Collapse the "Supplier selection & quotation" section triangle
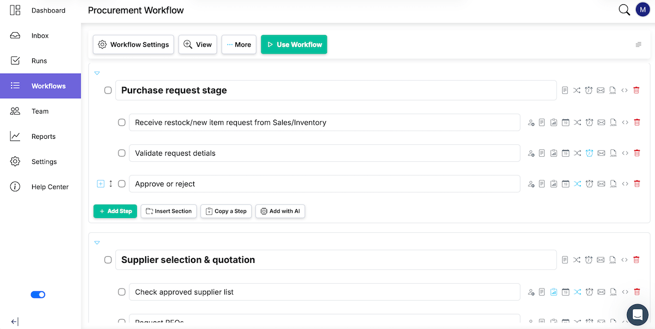 coord(97,242)
